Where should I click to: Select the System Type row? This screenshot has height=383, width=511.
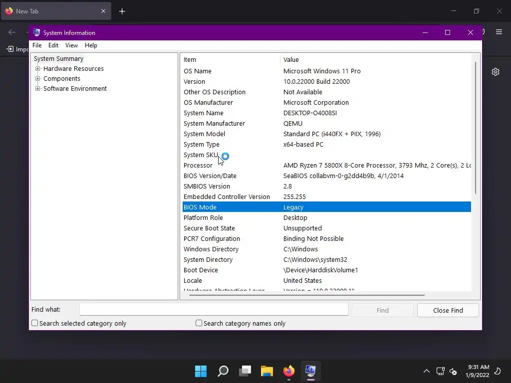pos(326,144)
